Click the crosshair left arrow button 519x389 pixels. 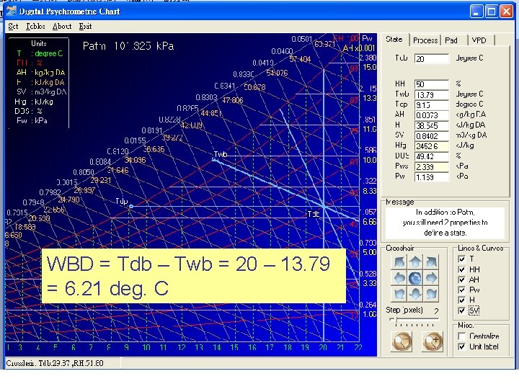(397, 278)
